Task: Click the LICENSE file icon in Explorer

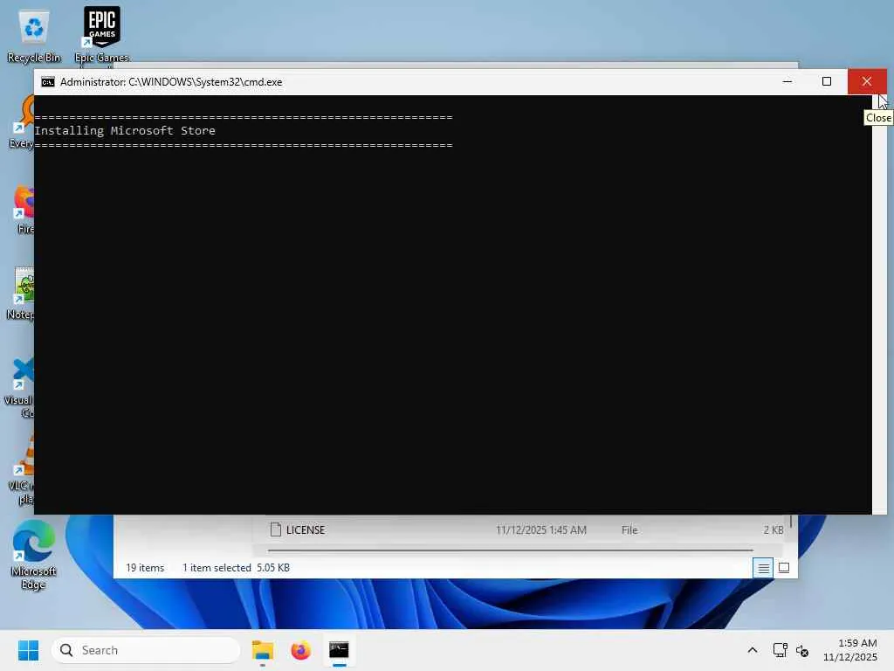Action: pos(275,530)
